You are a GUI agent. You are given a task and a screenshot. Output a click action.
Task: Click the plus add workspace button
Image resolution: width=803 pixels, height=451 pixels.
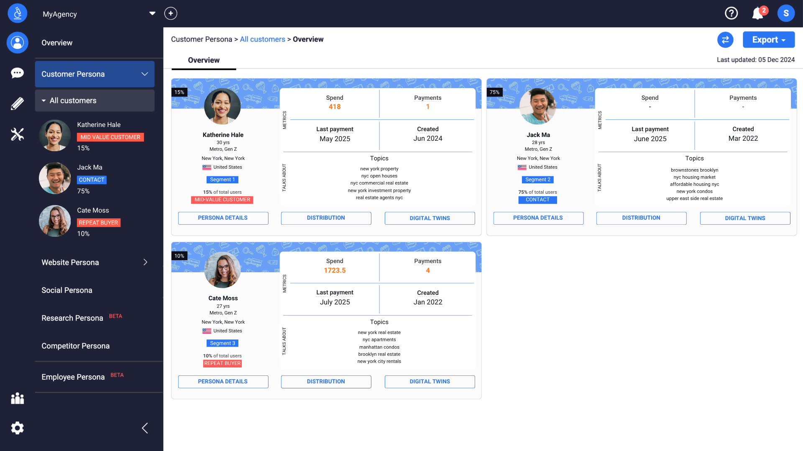tap(171, 13)
